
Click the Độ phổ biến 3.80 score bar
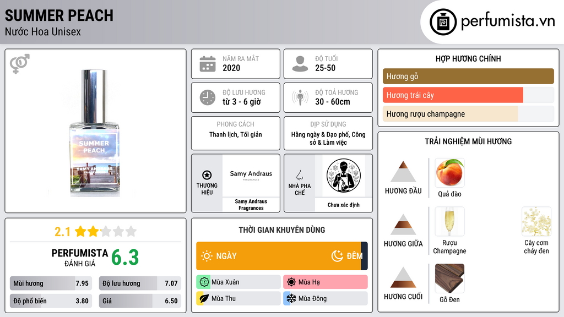coord(51,301)
